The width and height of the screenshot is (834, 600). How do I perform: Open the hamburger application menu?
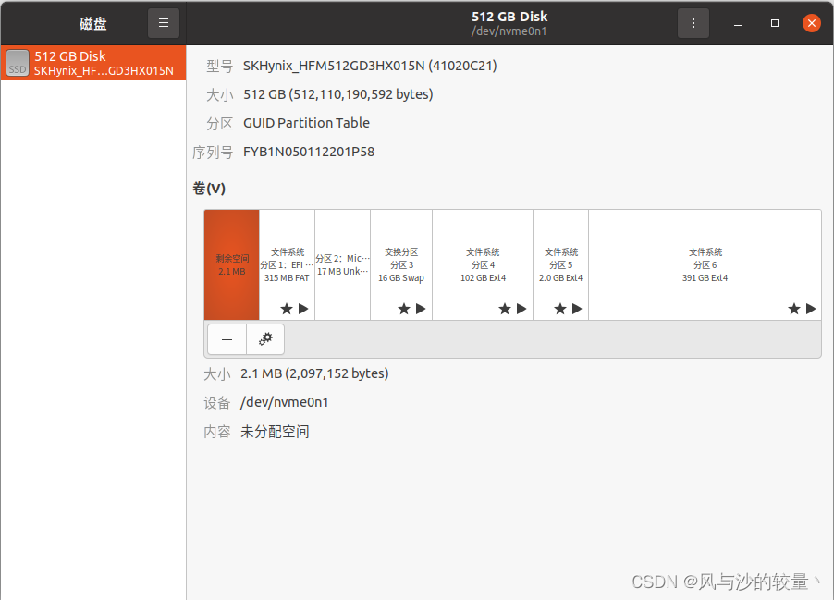coord(164,23)
